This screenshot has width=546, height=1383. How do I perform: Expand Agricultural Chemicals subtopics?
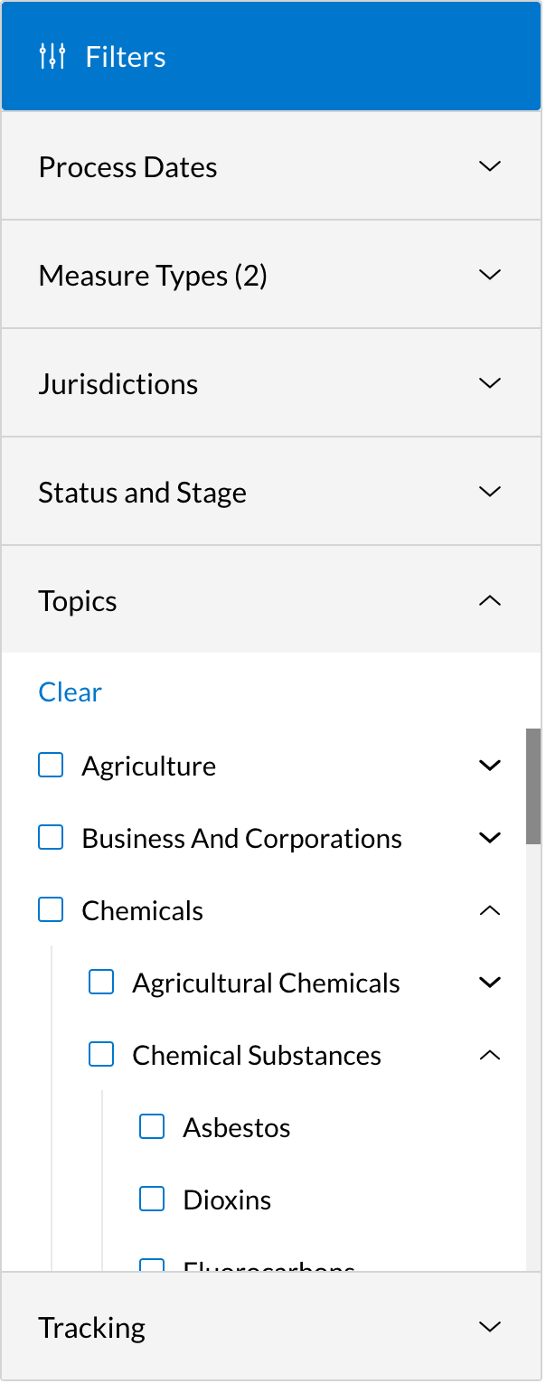click(489, 982)
